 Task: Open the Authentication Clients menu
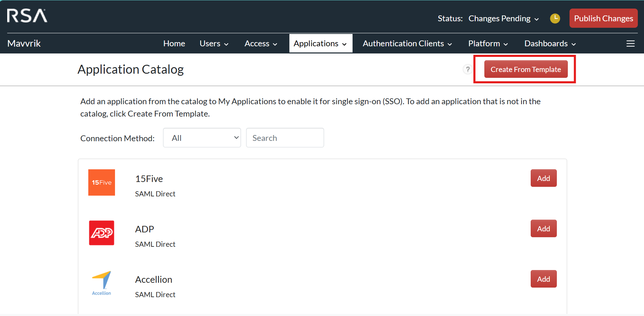407,44
